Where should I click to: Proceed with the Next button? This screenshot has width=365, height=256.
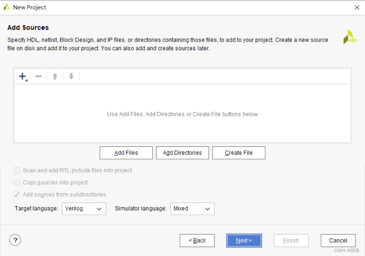point(244,240)
